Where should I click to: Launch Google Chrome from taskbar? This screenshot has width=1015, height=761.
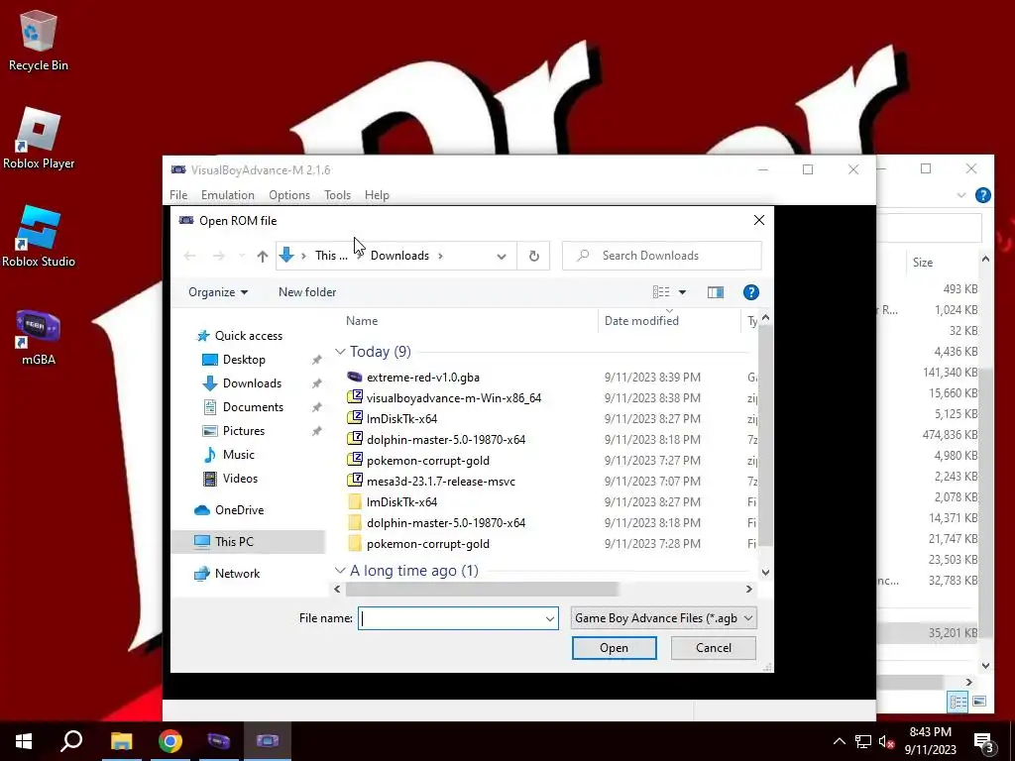tap(170, 741)
